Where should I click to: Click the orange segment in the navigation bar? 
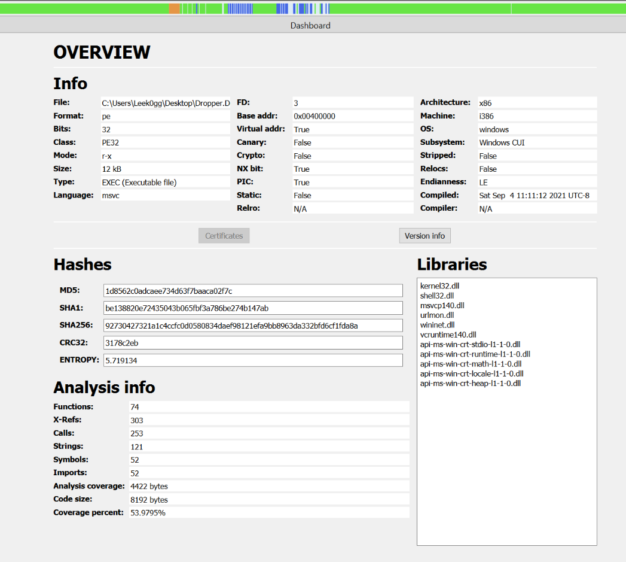pyautogui.click(x=174, y=8)
